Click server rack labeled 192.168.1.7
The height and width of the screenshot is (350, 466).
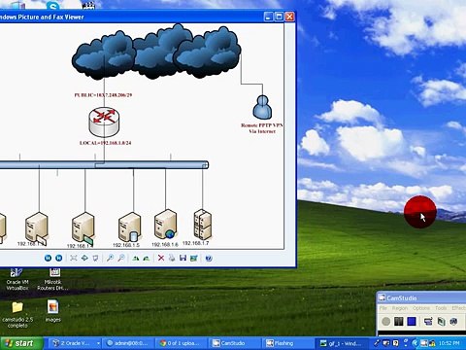(x=203, y=225)
